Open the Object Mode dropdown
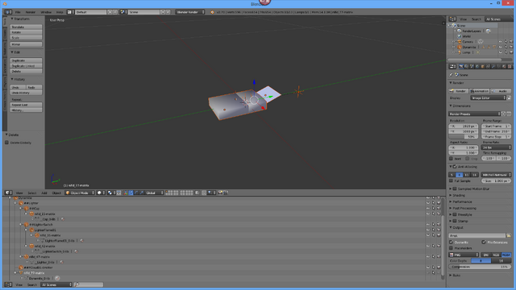 [x=80, y=193]
